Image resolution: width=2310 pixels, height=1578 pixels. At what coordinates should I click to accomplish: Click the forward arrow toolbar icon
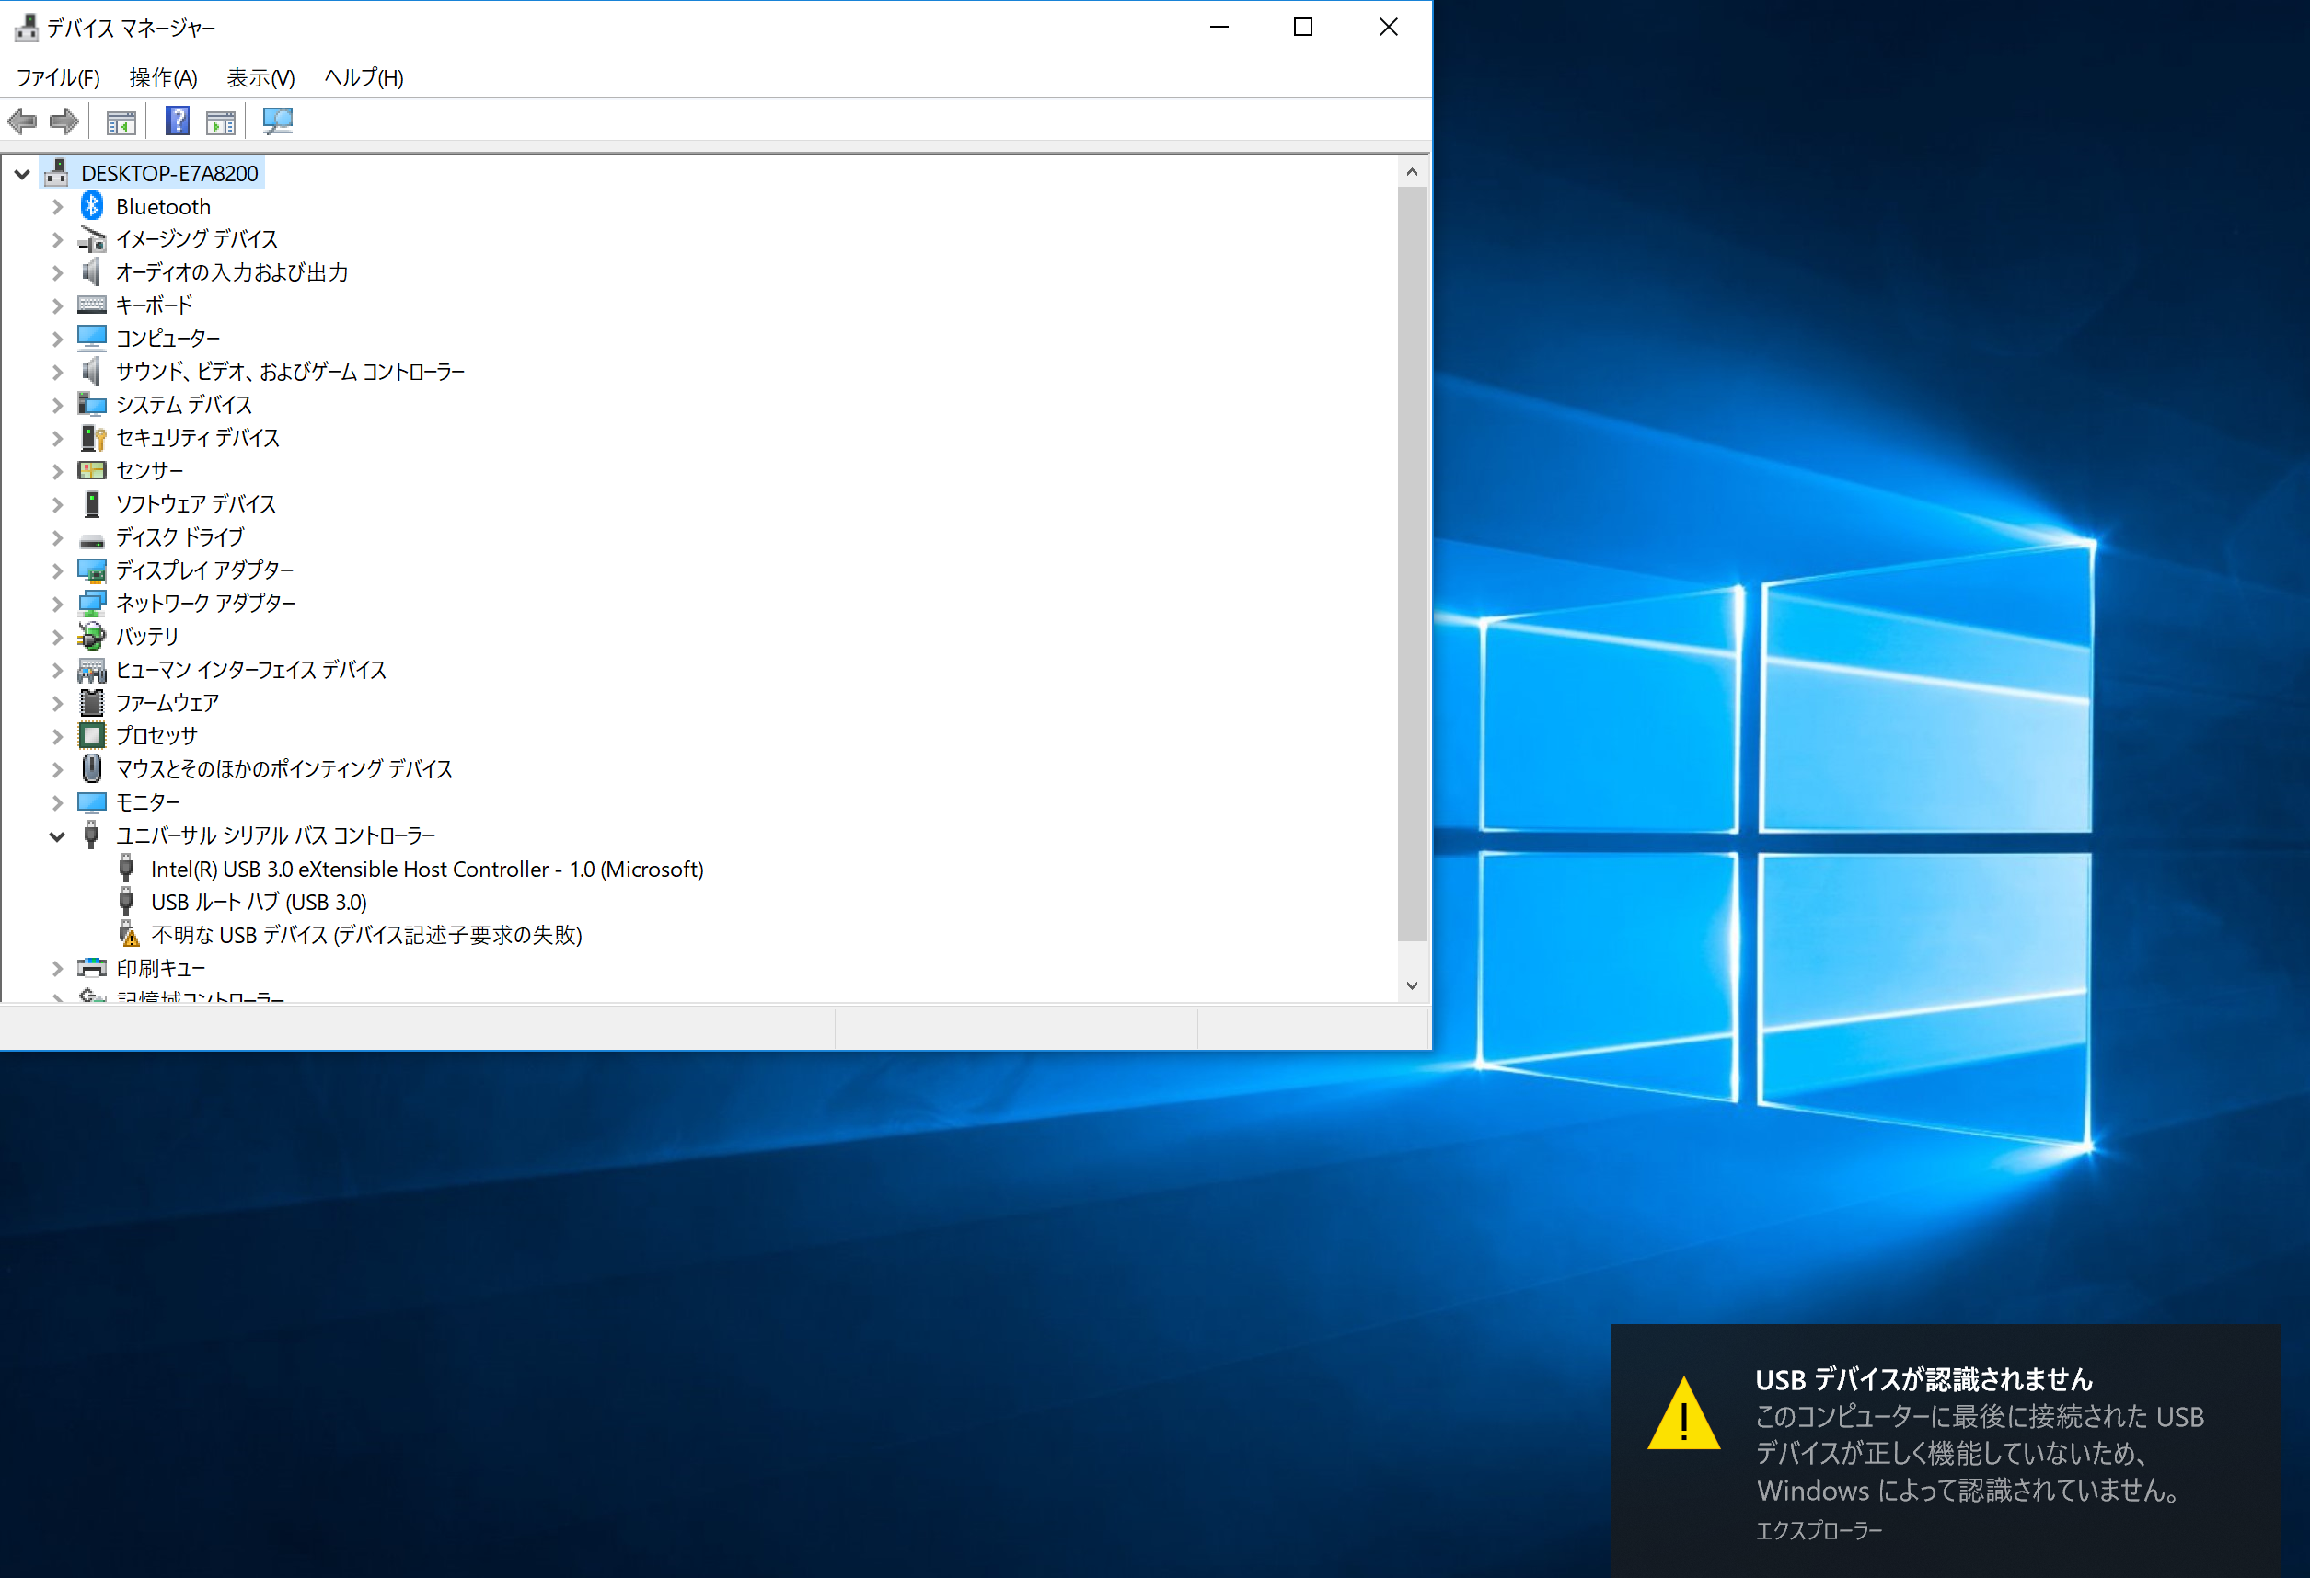pyautogui.click(x=64, y=122)
